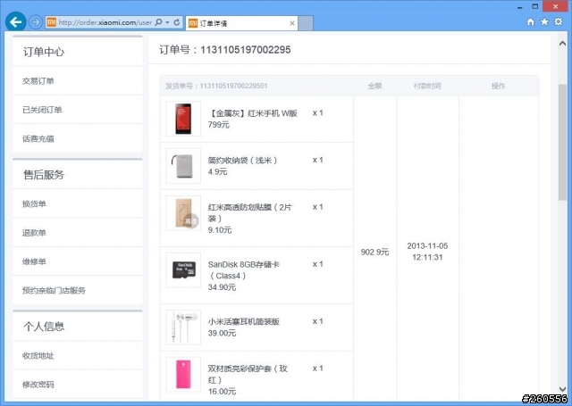Viewport: 572px width, 406px height.
Task: Click the search magnifier in address bar
Action: (159, 22)
